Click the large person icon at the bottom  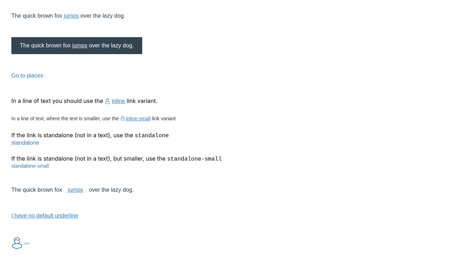[17, 243]
